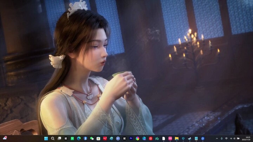Image resolution: width=253 pixels, height=142 pixels.
Task: Open File Explorer folder icon
Action: [x=177, y=138]
